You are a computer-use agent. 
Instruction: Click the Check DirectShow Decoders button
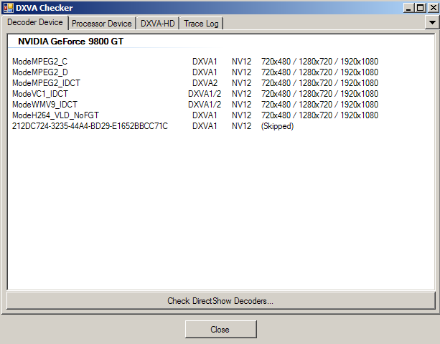(x=221, y=300)
